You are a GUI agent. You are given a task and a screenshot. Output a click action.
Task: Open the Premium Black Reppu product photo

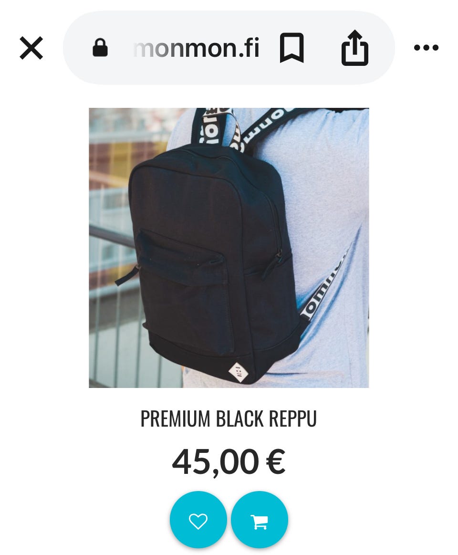click(229, 248)
